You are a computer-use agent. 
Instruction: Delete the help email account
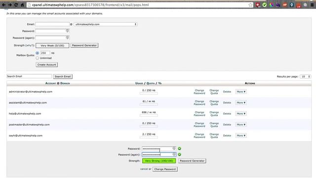pyautogui.click(x=227, y=114)
